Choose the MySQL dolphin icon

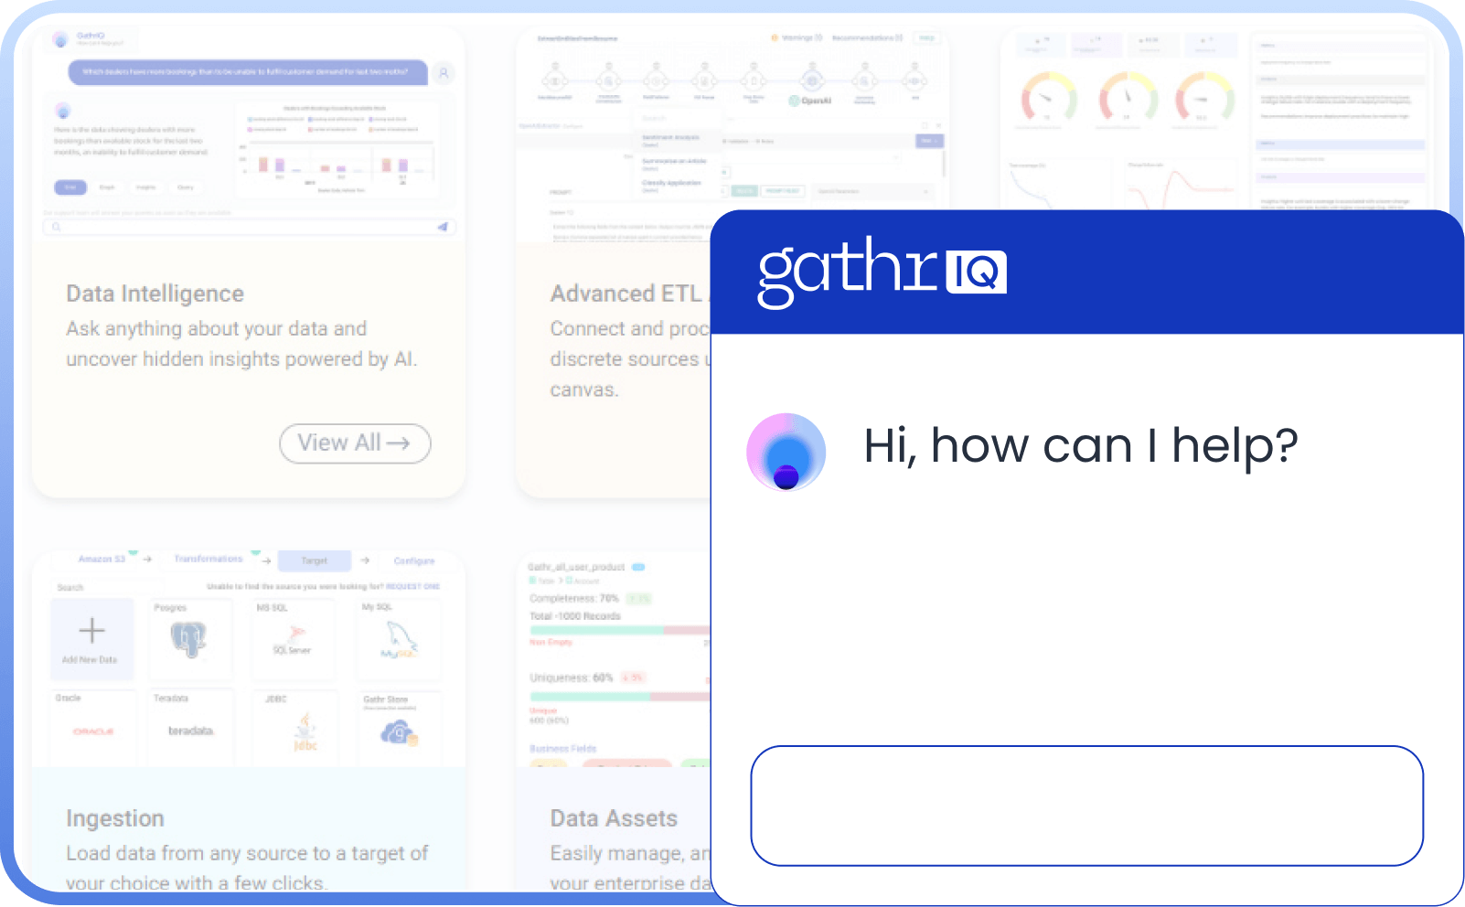(x=399, y=639)
